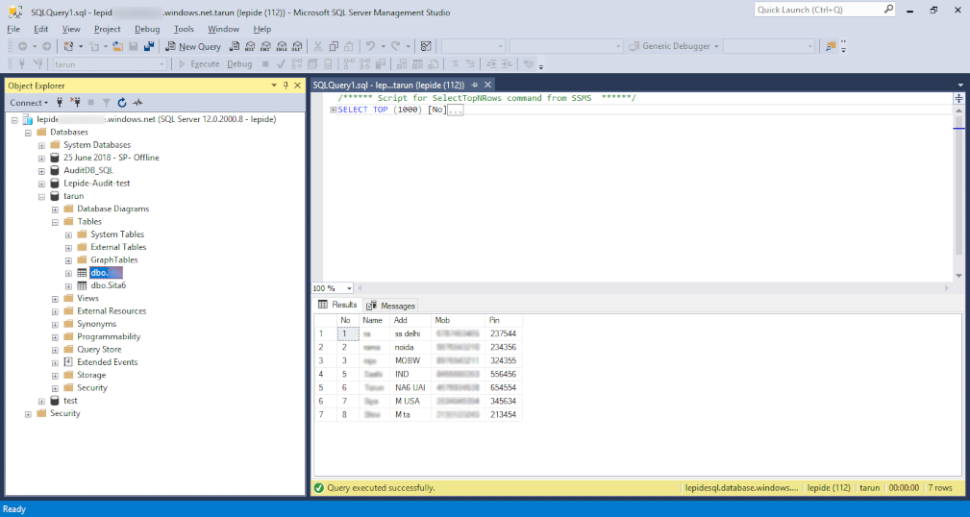
Task: Click the Execute button
Action: 199,63
